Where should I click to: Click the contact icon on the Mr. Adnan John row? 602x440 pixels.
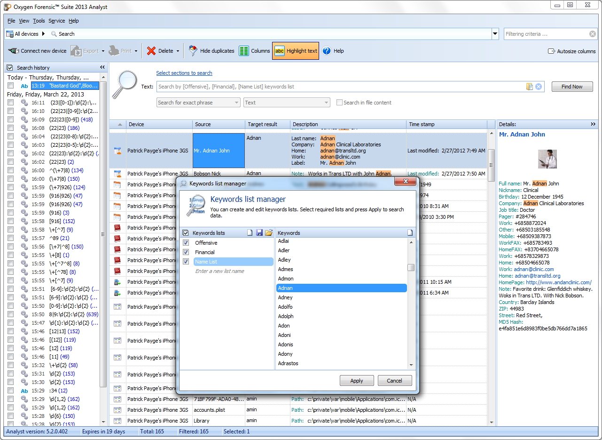coord(118,151)
